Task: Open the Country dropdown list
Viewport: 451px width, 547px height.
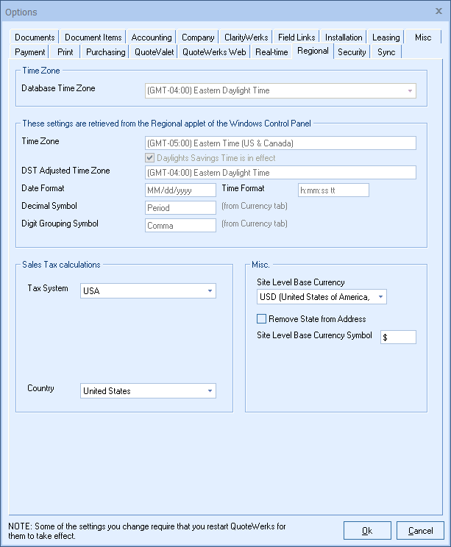Action: point(210,391)
